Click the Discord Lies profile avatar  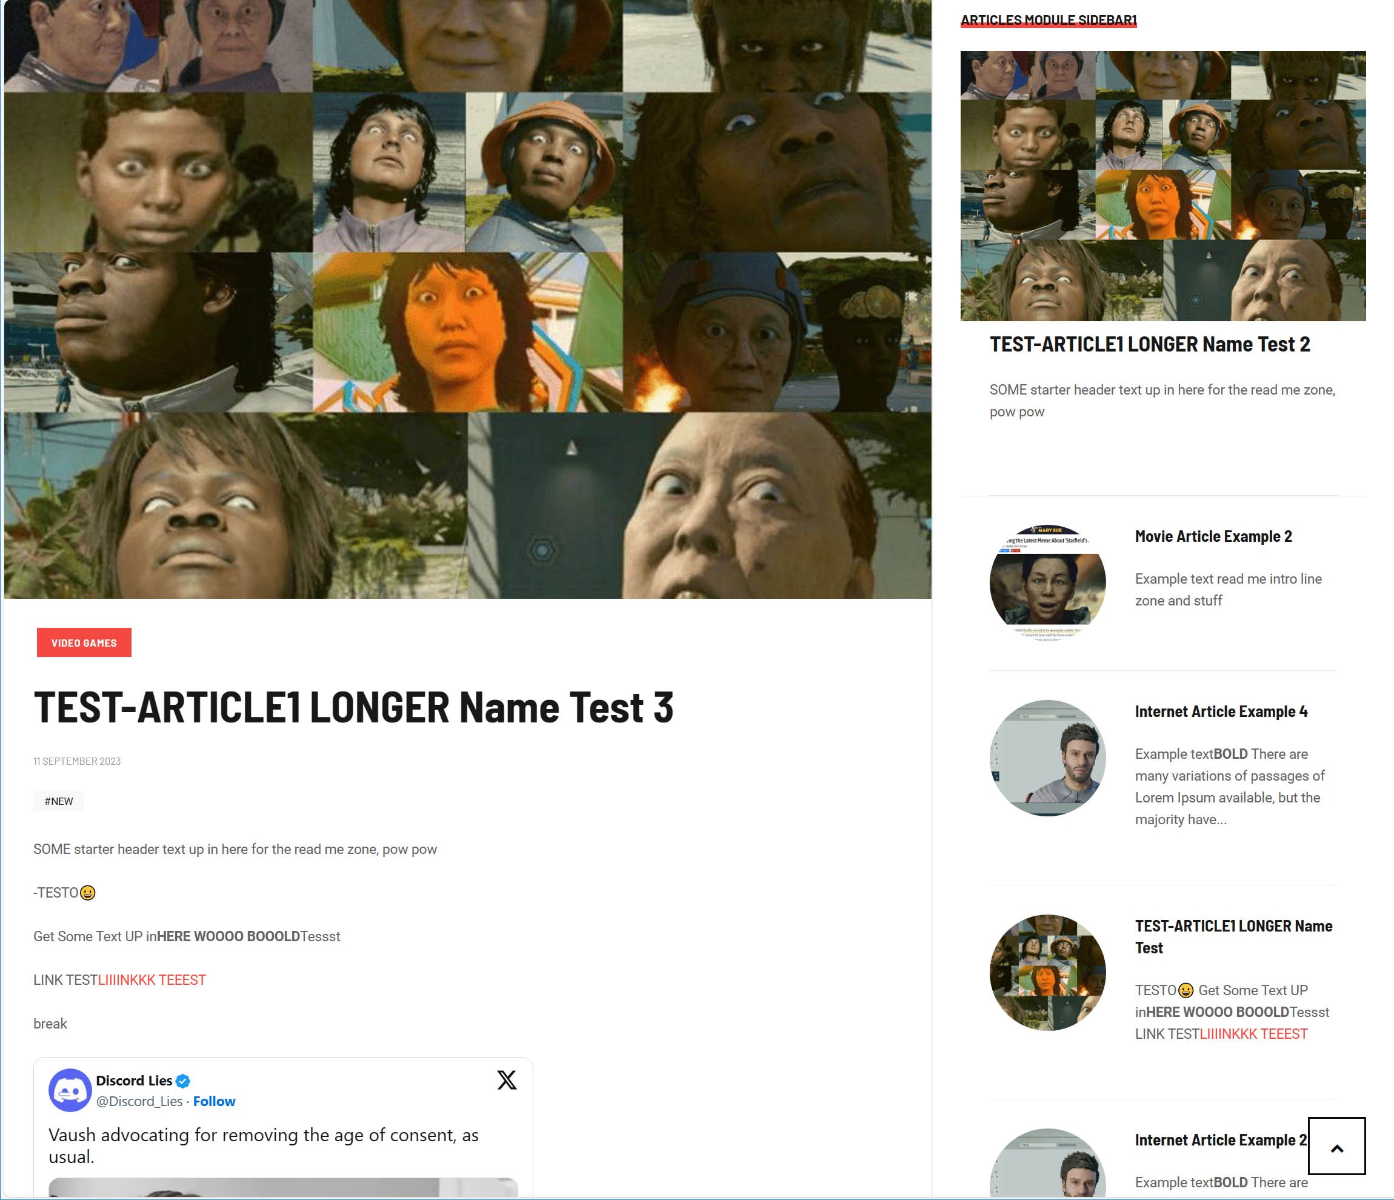point(70,1090)
